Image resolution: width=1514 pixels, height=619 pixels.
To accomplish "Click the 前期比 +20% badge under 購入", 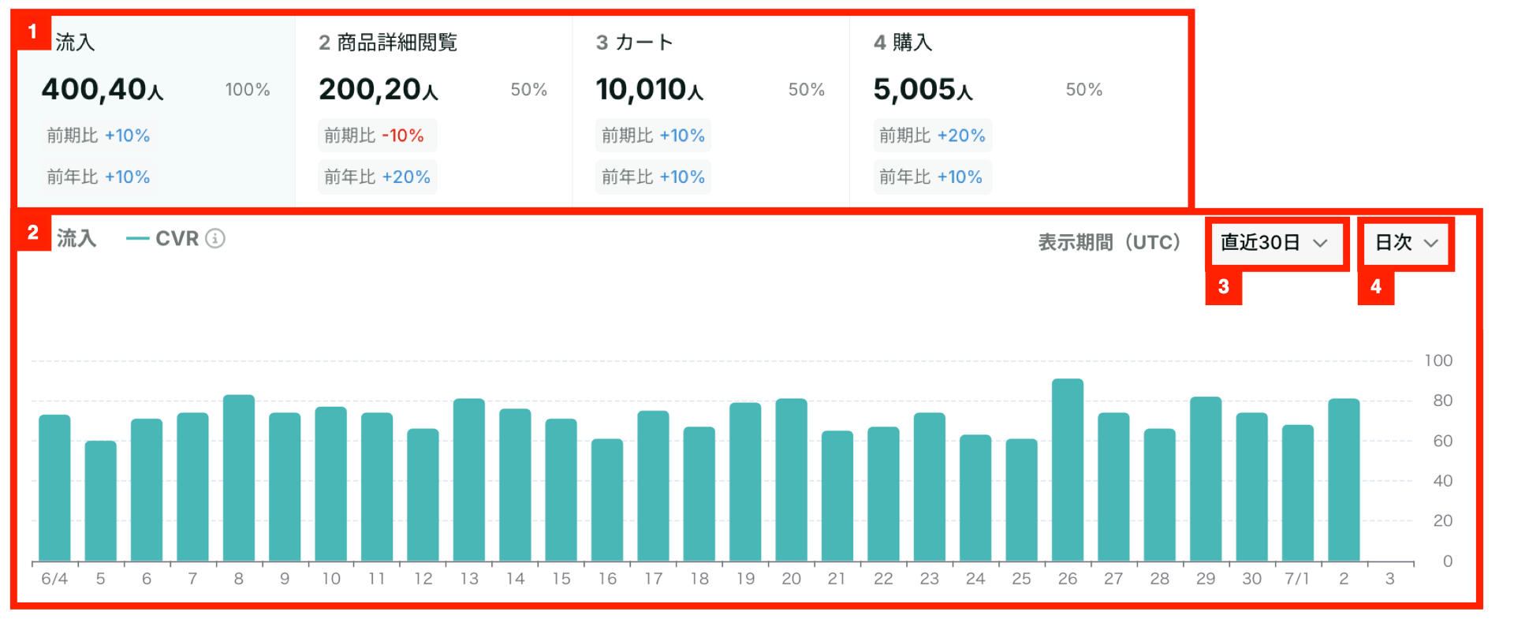I will click(x=932, y=136).
